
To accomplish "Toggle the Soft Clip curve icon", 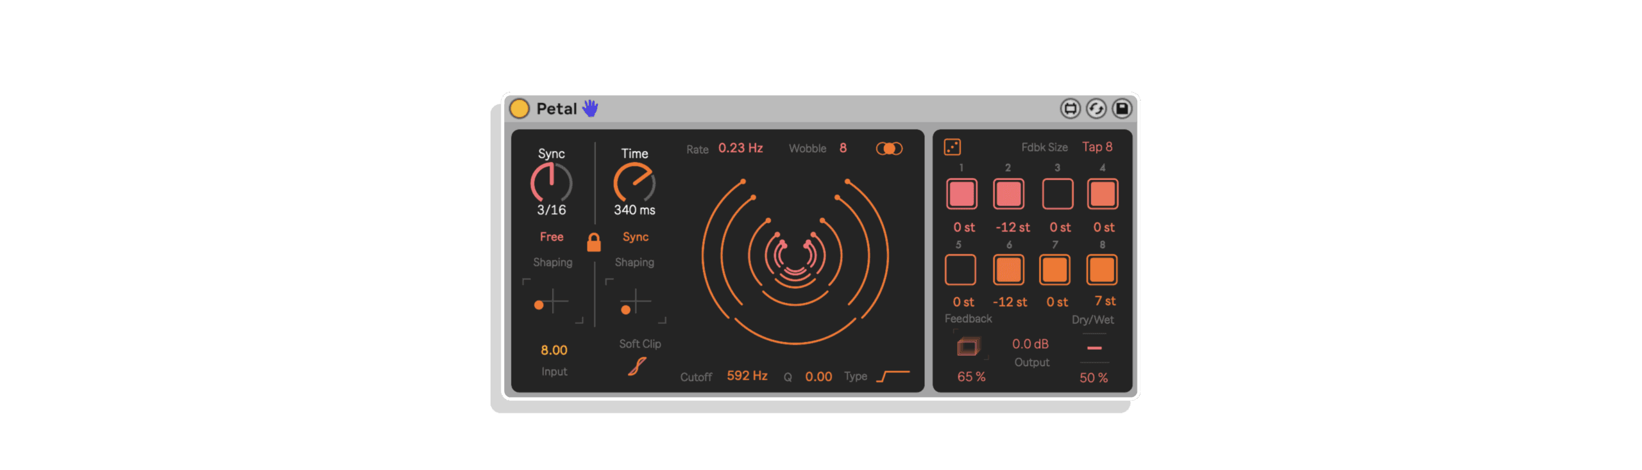I will coord(637,366).
